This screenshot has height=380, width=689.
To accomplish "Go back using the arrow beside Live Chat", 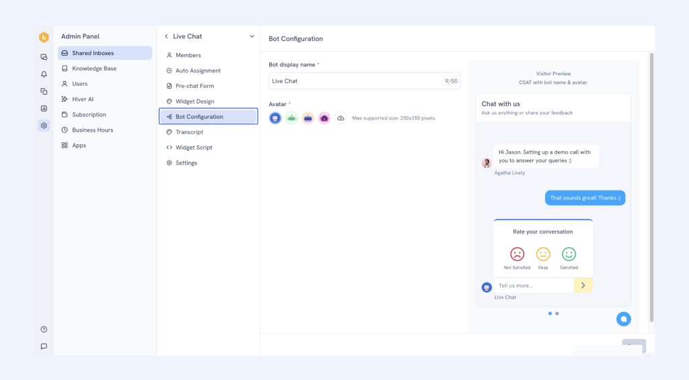I will pos(167,36).
